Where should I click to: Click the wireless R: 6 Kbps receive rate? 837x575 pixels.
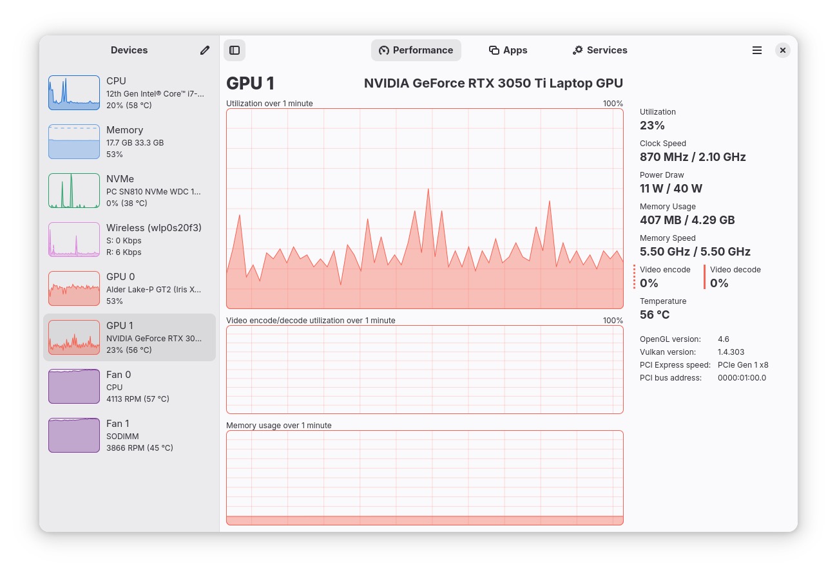click(124, 252)
